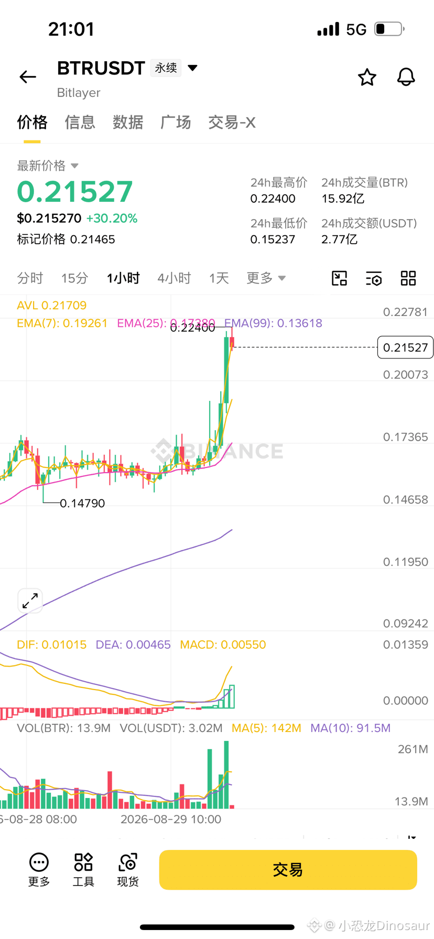Open chart indicator settings icon
The width and height of the screenshot is (434, 939).
pos(374,278)
